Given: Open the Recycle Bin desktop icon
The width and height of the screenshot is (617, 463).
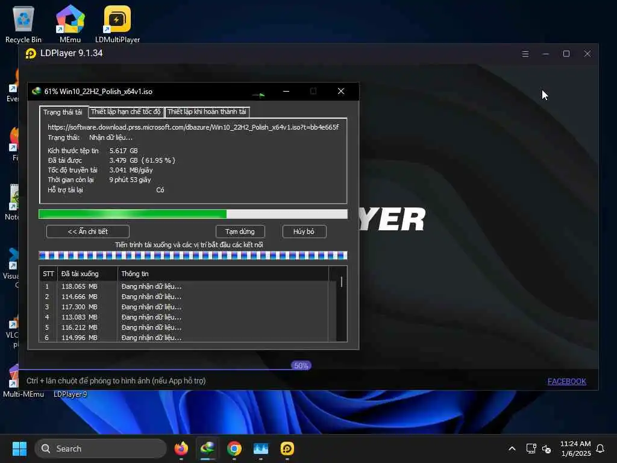Looking at the screenshot, I should pyautogui.click(x=23, y=24).
